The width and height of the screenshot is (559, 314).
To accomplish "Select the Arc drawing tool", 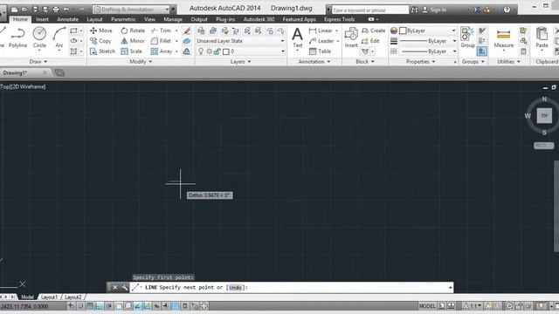I will coord(59,38).
